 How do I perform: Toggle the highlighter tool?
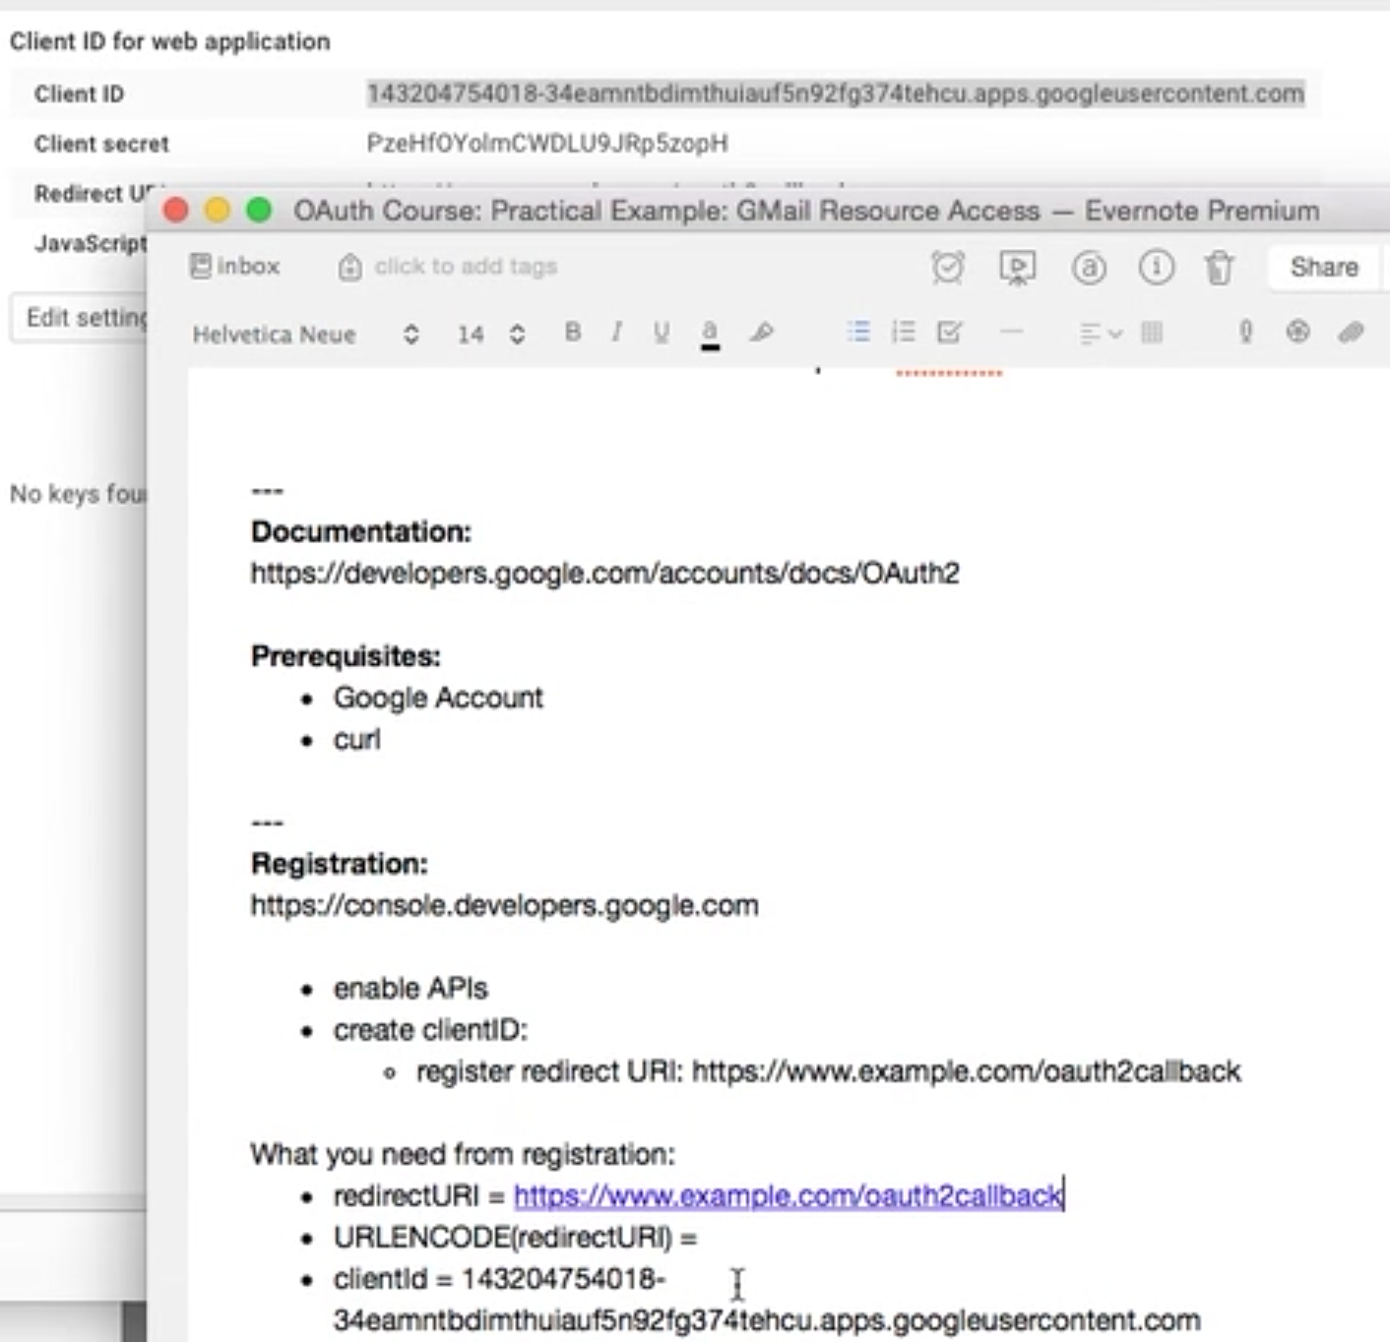[x=761, y=333]
